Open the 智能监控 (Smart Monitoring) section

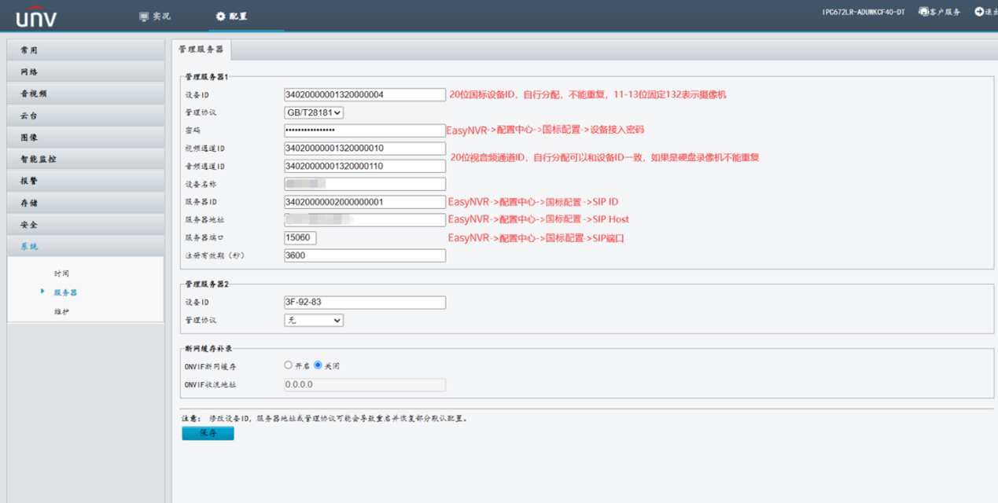coord(47,160)
